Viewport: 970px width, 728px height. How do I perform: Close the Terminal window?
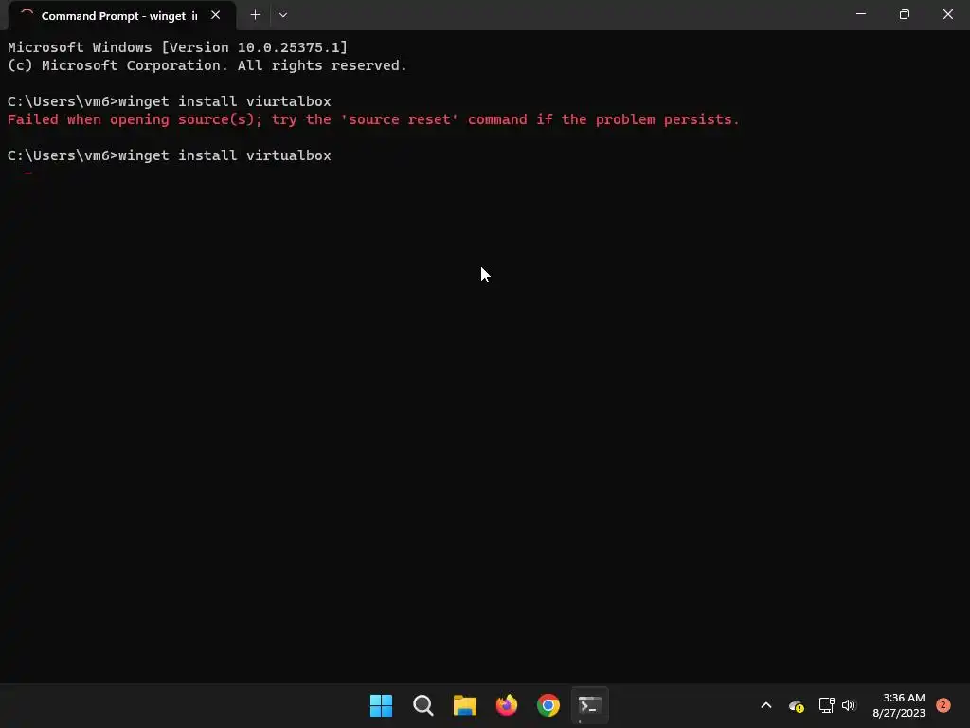(947, 14)
